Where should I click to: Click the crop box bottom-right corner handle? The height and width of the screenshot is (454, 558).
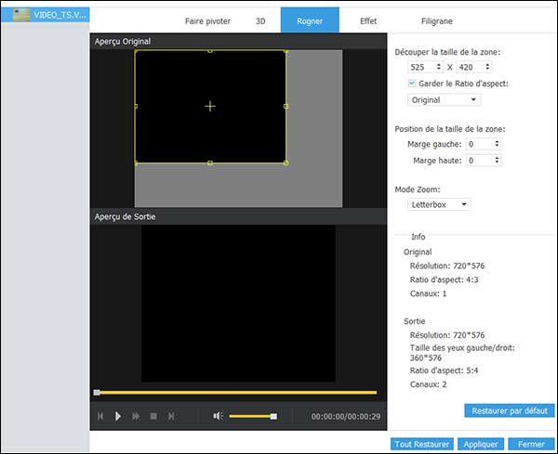coord(286,162)
